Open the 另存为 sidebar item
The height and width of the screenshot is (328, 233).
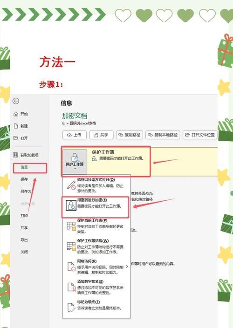tap(26, 191)
